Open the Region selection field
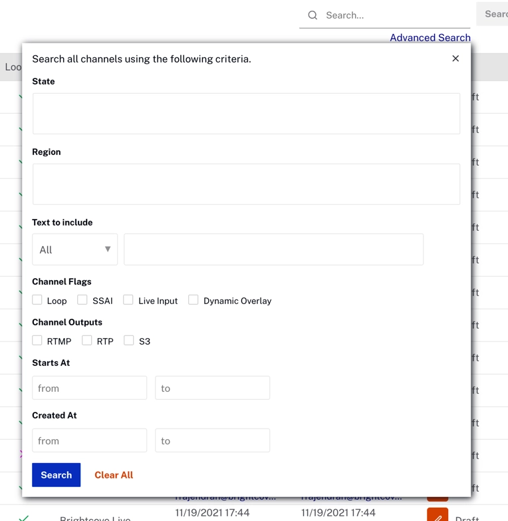 click(246, 184)
